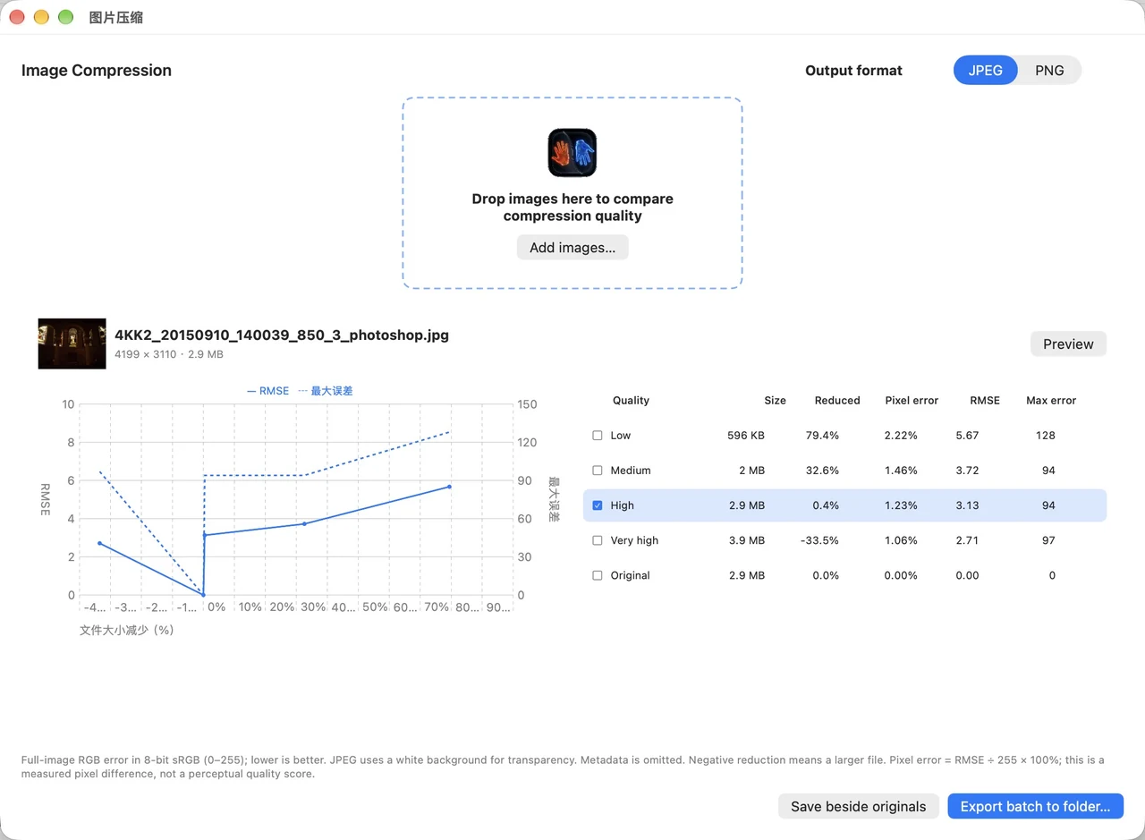The width and height of the screenshot is (1145, 840).
Task: Click the green zoom window button
Action: 65,17
